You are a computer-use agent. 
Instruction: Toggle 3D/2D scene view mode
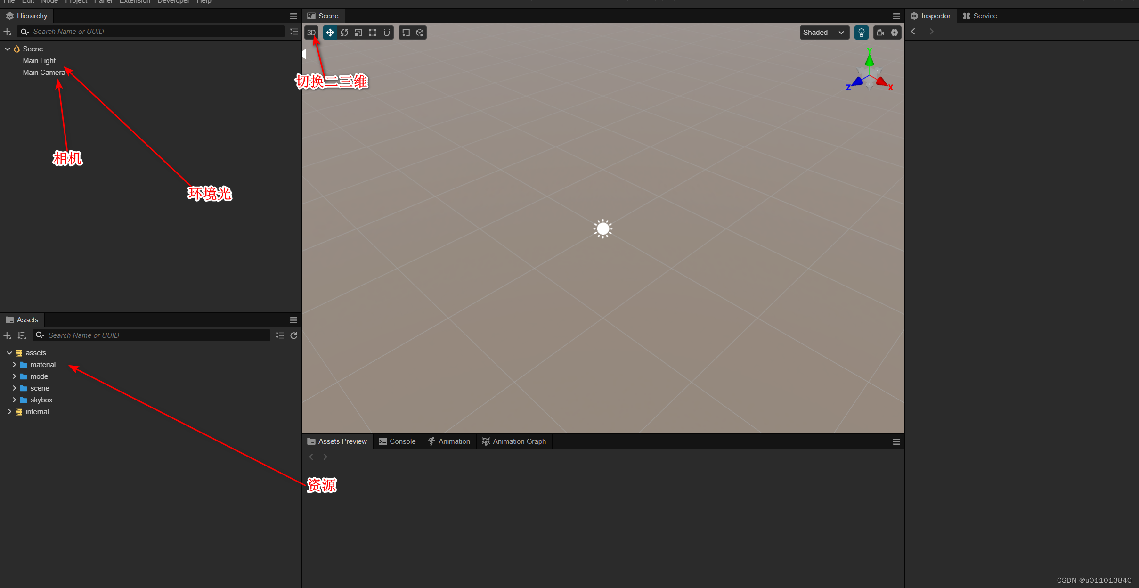click(x=311, y=33)
